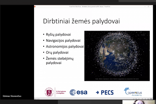Select the bullet 'Žemės stebėjimų palydovai'
This screenshot has height=104, width=156.
click(60, 61)
